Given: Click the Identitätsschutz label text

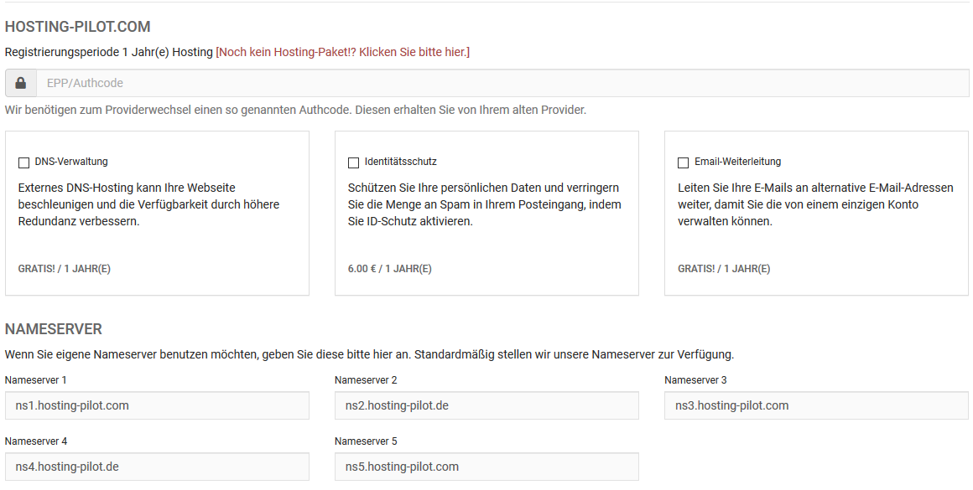Looking at the screenshot, I should 401,162.
